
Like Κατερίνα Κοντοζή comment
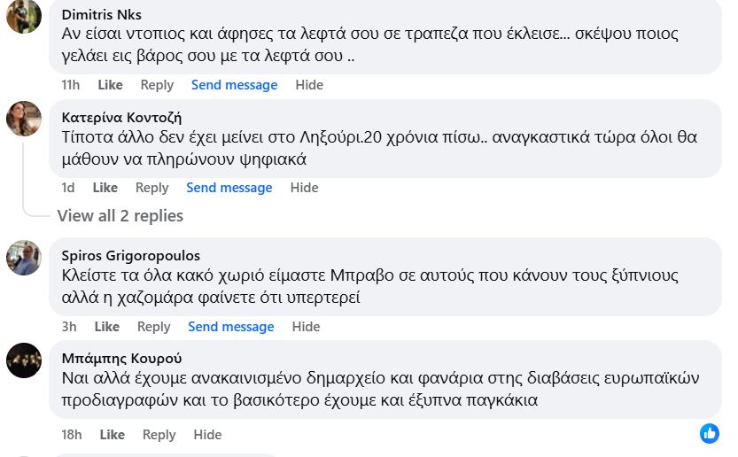(105, 188)
